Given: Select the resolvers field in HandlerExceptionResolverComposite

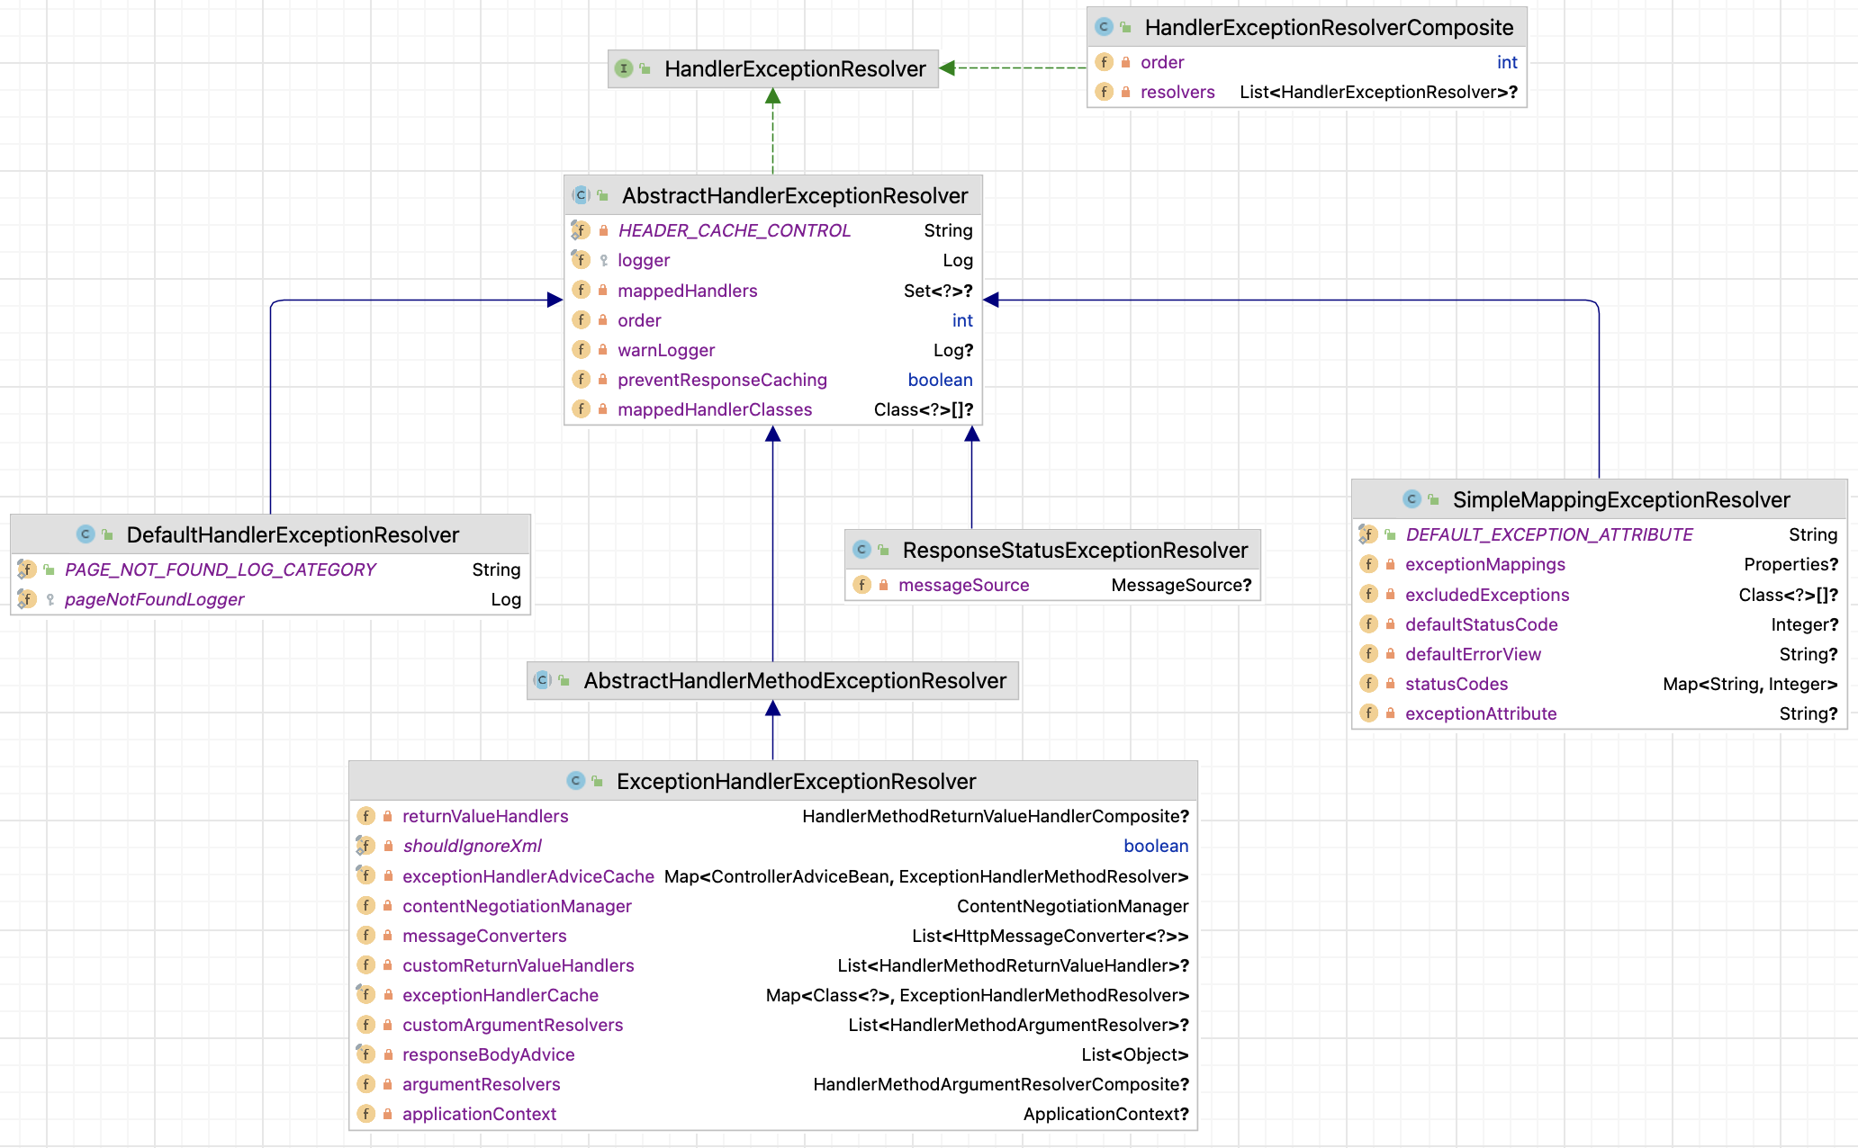Looking at the screenshot, I should tap(1177, 92).
